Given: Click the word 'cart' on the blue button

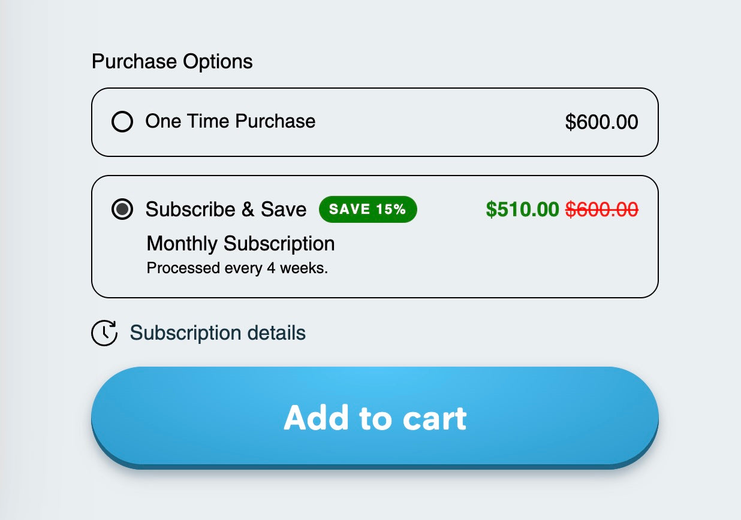Looking at the screenshot, I should pyautogui.click(x=435, y=418).
